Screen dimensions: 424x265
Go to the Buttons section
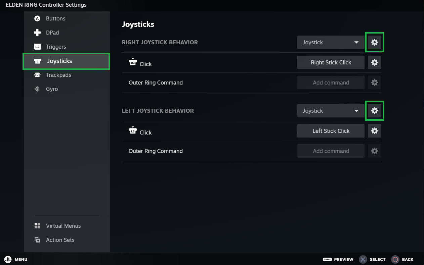pyautogui.click(x=67, y=18)
